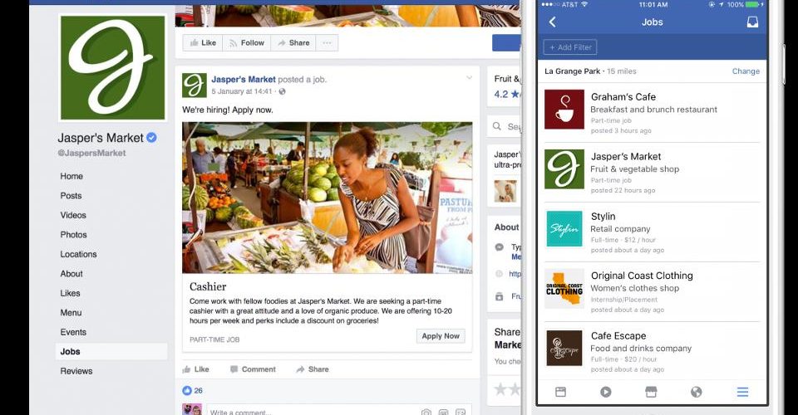Open the hamburger menu icon in bottom bar
This screenshot has height=415, width=798.
click(x=742, y=392)
